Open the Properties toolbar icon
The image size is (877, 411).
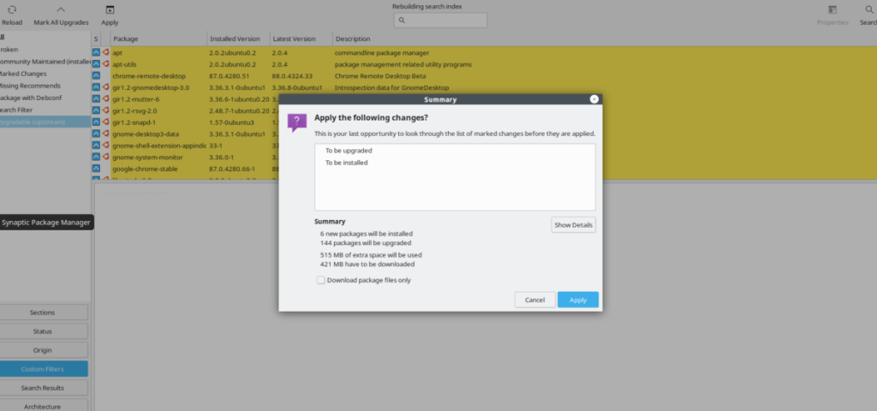[832, 9]
